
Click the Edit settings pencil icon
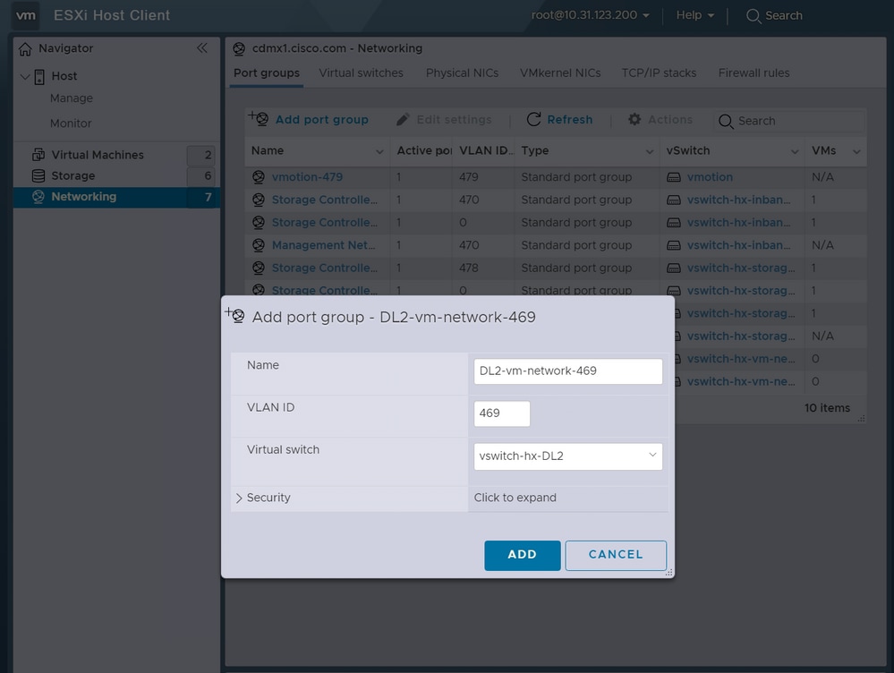point(403,119)
